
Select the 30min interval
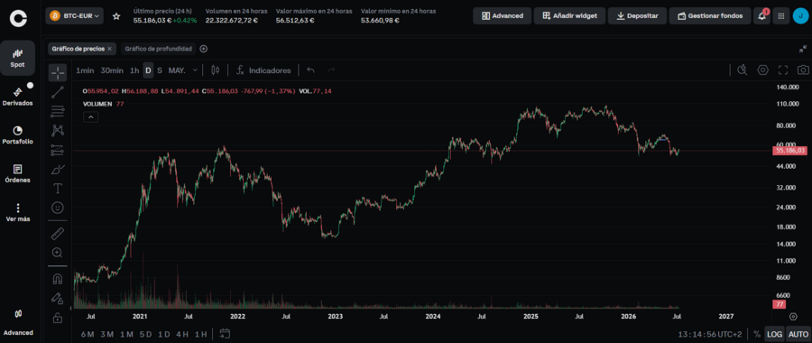click(x=112, y=70)
